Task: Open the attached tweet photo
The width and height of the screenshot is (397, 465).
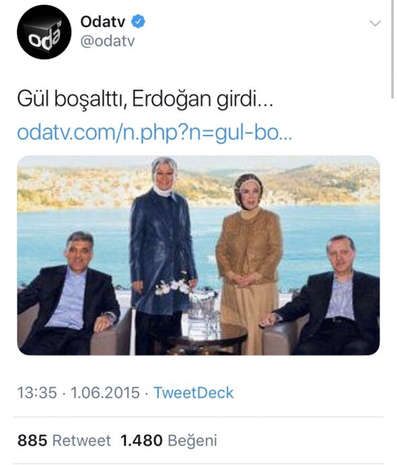Action: (199, 255)
